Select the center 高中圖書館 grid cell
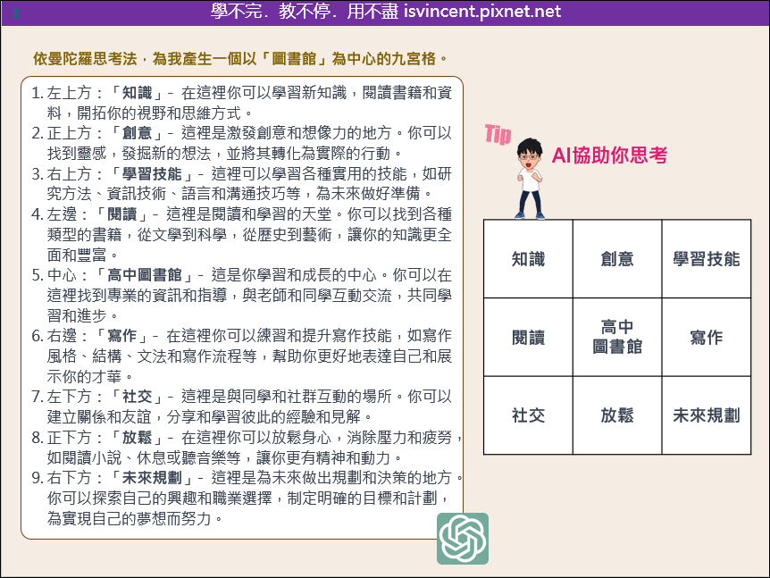 (x=617, y=338)
